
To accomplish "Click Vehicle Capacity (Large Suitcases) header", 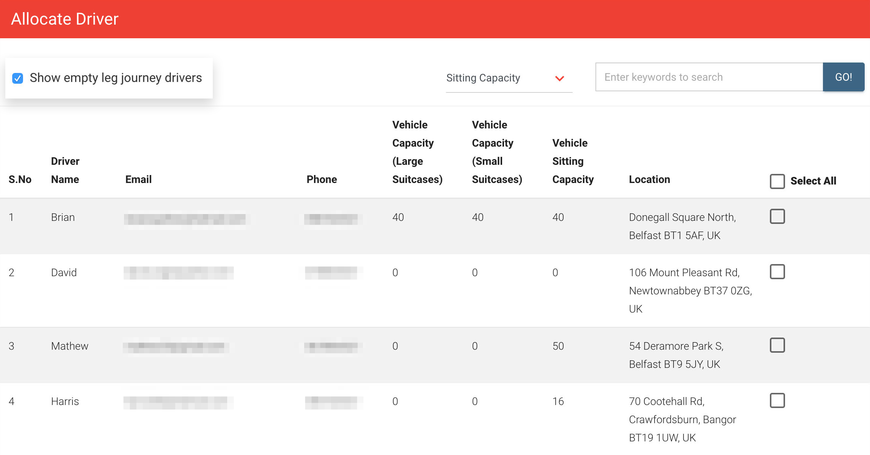I will (x=417, y=152).
